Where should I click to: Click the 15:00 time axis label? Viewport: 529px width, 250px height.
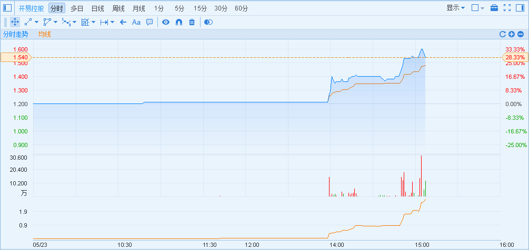click(422, 245)
